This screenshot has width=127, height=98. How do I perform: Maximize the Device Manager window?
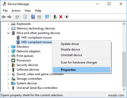(x=109, y=4)
